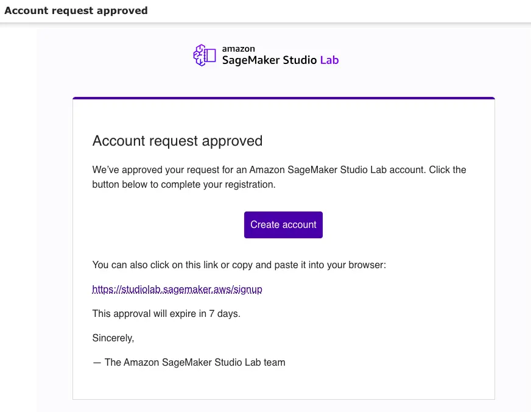531x412 pixels.
Task: Open the studiolab.sagemaker.aws/signup link
Action: 177,289
